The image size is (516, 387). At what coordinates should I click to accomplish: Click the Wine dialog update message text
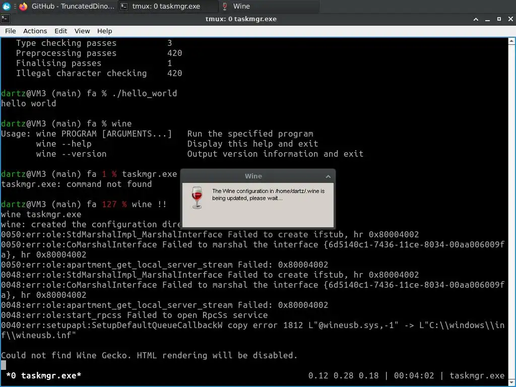click(x=268, y=195)
